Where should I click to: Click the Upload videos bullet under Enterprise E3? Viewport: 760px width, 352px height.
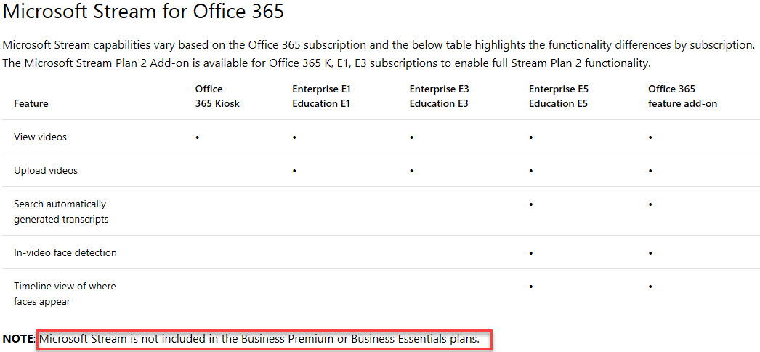point(412,171)
